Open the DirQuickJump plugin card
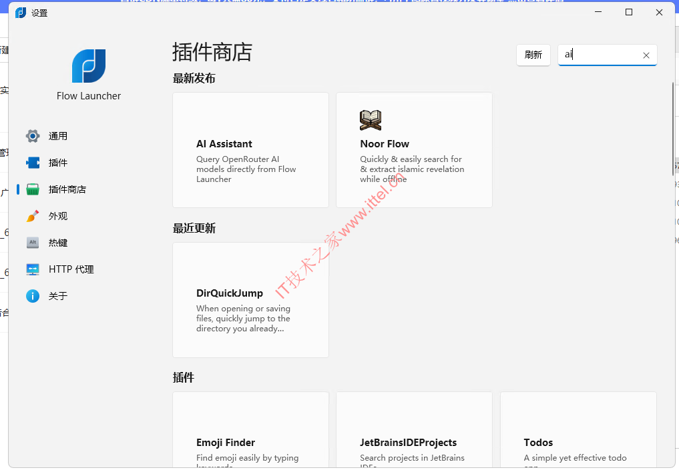Screen dimensions: 679x472 251,299
